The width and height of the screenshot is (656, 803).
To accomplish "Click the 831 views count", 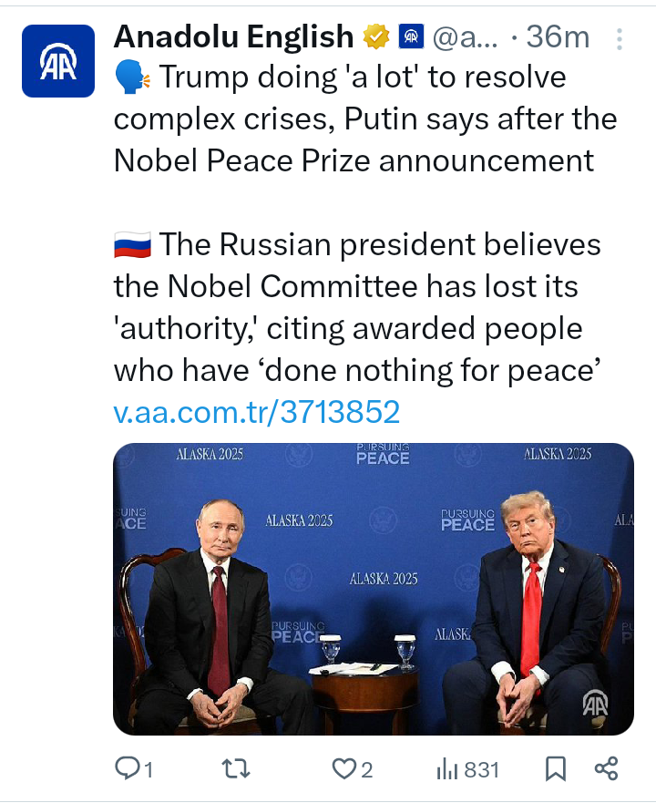I will coord(482,770).
